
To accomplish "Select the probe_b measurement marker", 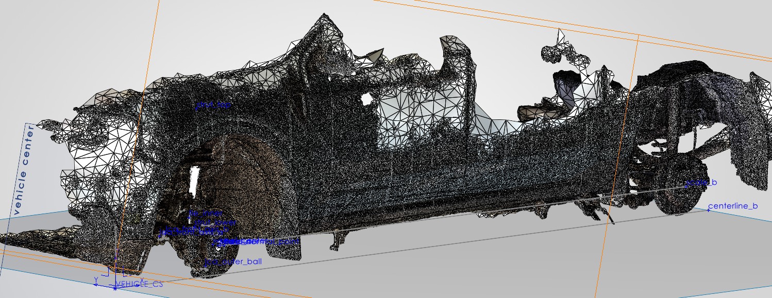I will (686, 186).
